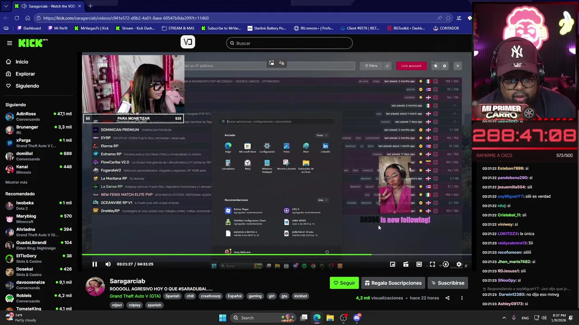Viewport: 579px width, 325px height.
Task: Reload the page in the browser
Action: 17,18
